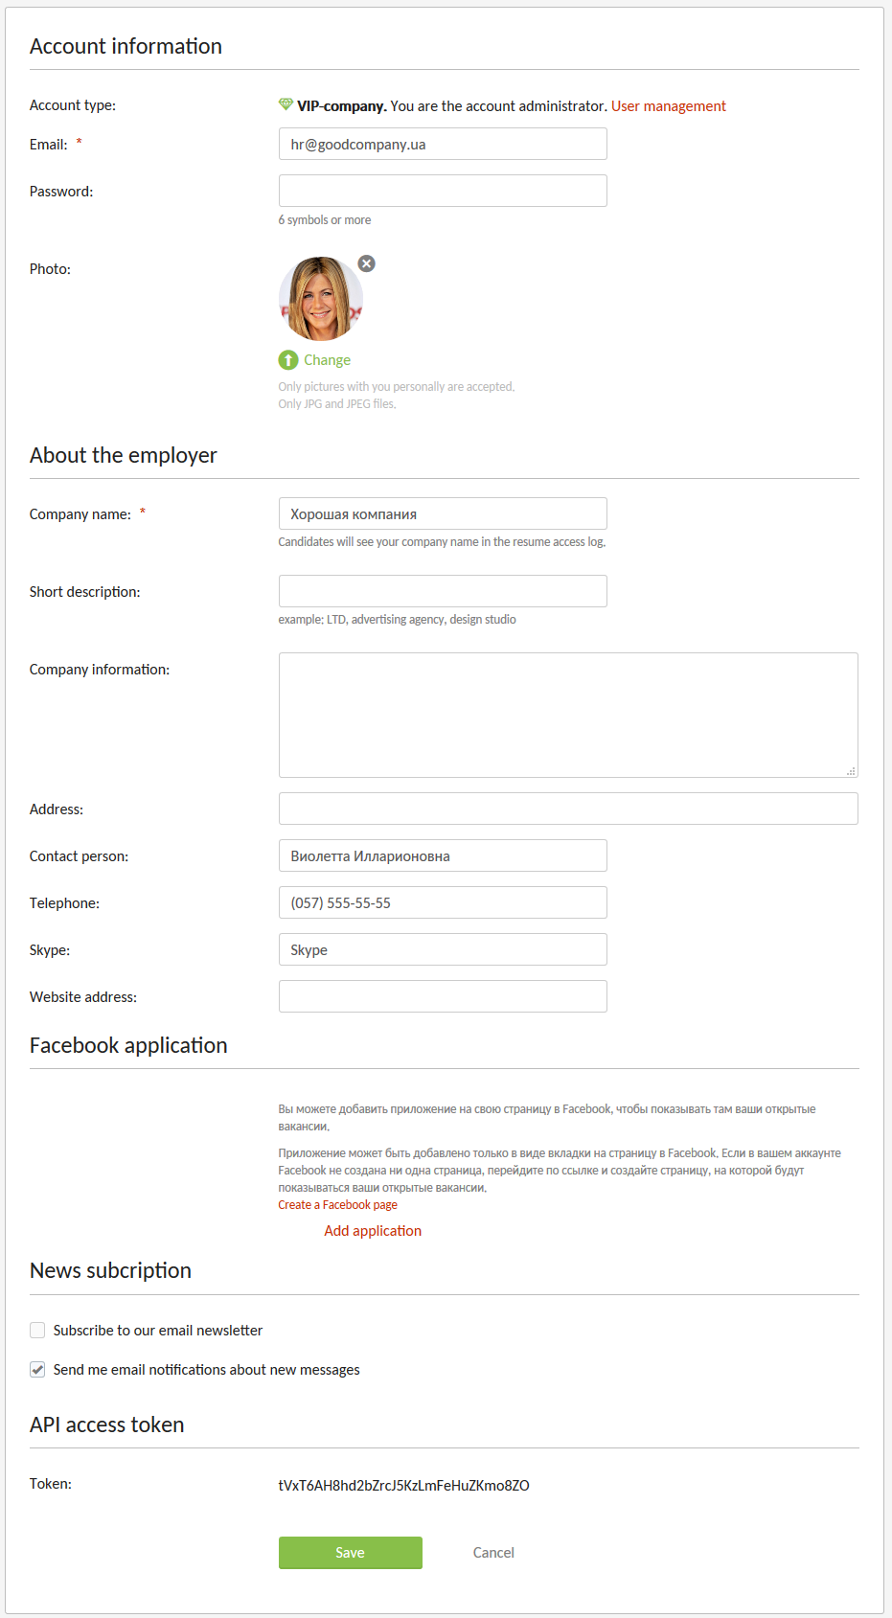
Task: Enable Subscribe to our email newsletter
Action: point(37,1330)
